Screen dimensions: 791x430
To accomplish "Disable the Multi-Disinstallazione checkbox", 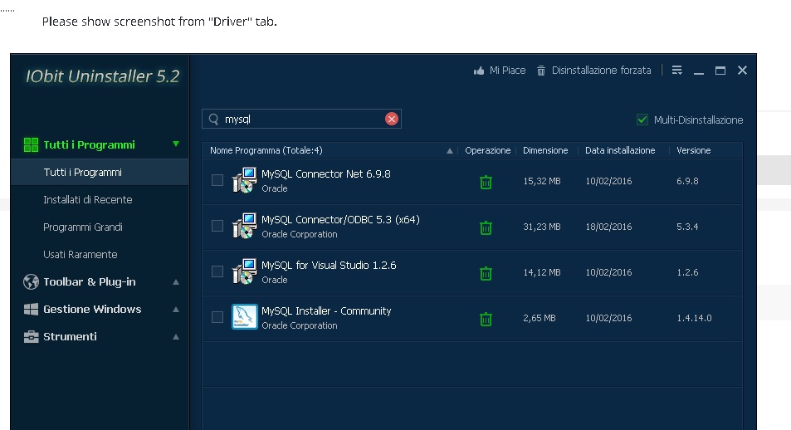I will pyautogui.click(x=642, y=120).
